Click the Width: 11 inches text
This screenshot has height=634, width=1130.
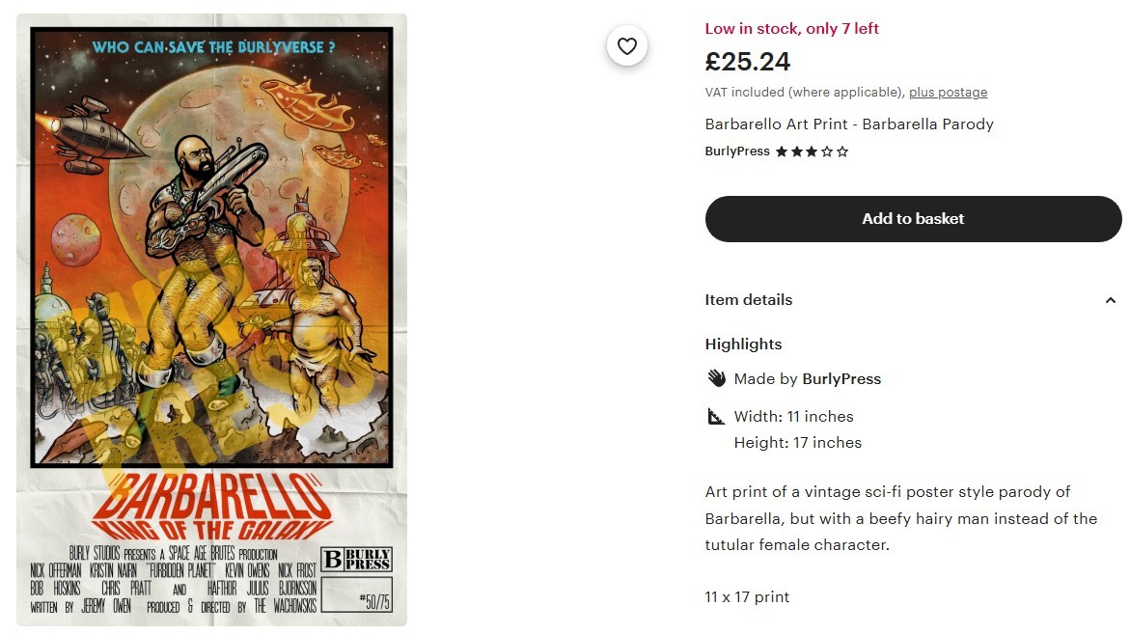[793, 417]
